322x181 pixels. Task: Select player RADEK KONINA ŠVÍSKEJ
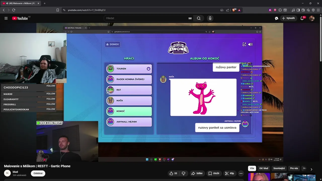129,79
